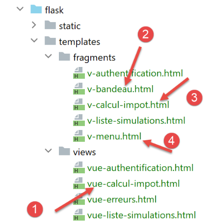
Task: Click the templates folder icon
Action: pos(50,41)
